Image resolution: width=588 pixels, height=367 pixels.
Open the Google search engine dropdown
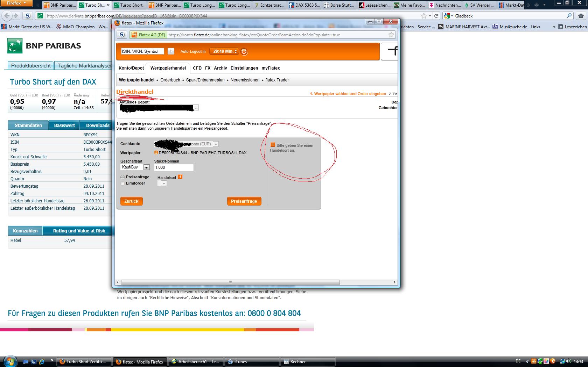pyautogui.click(x=448, y=16)
